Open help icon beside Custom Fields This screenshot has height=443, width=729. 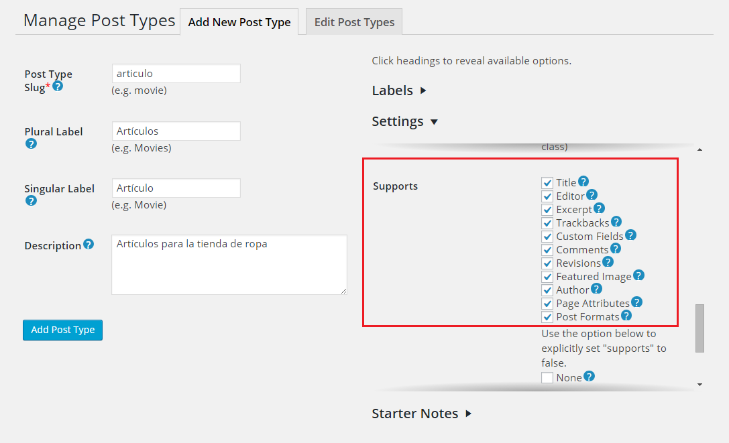(631, 235)
